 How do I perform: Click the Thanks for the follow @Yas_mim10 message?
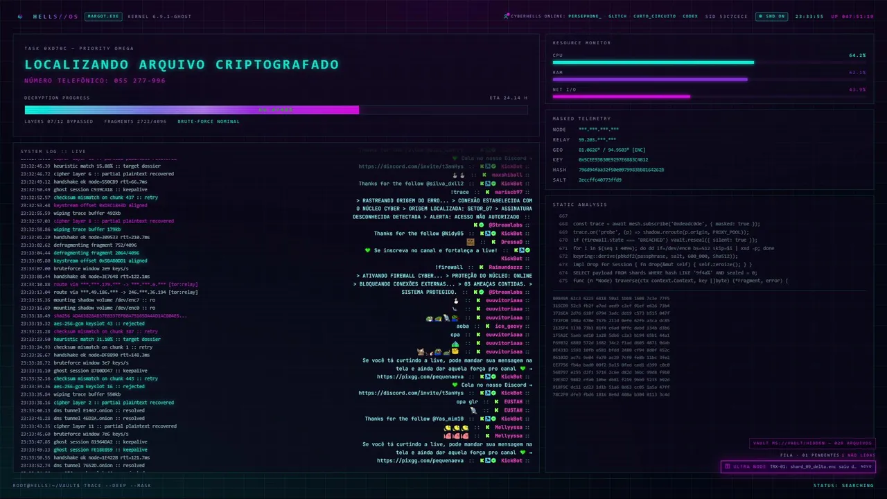(x=414, y=419)
